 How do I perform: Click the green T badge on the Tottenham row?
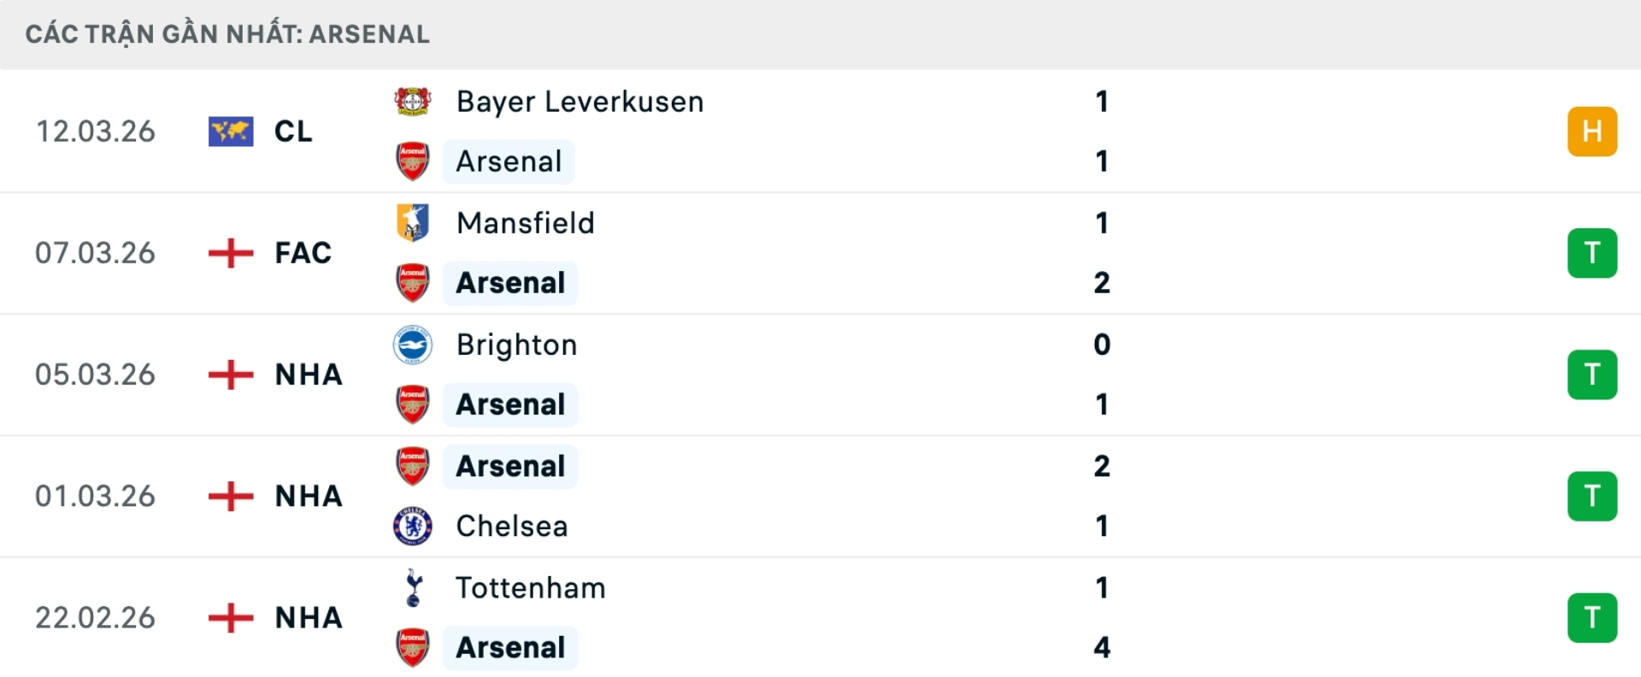pyautogui.click(x=1592, y=618)
